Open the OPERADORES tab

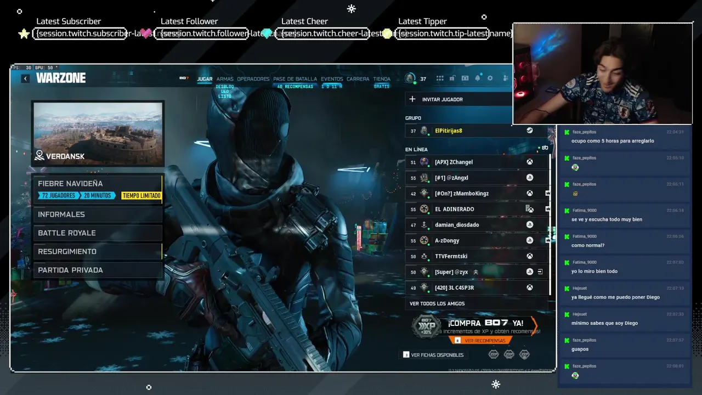[x=253, y=79]
